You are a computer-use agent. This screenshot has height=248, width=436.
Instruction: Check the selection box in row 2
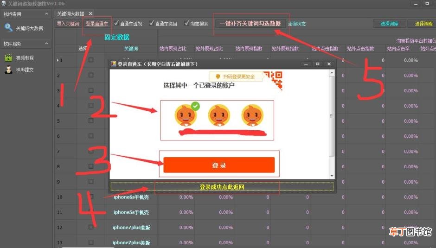[91, 75]
